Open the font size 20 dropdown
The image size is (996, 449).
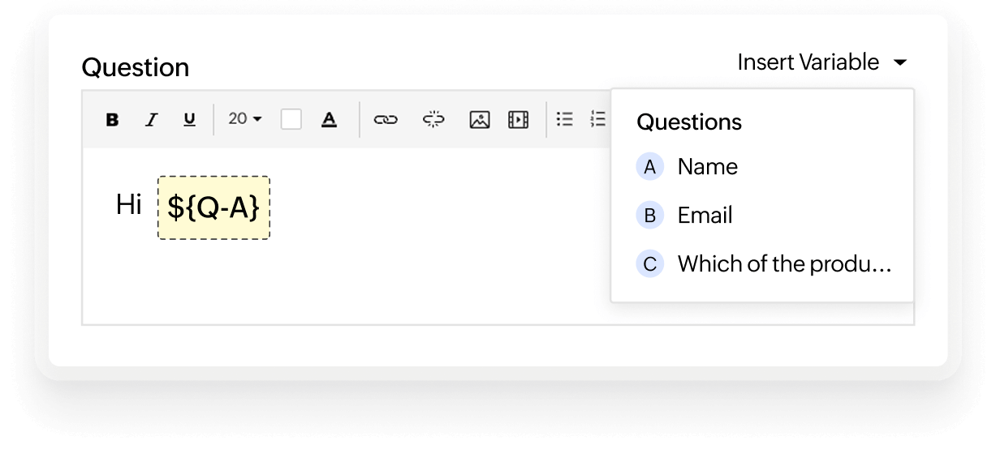[x=244, y=119]
